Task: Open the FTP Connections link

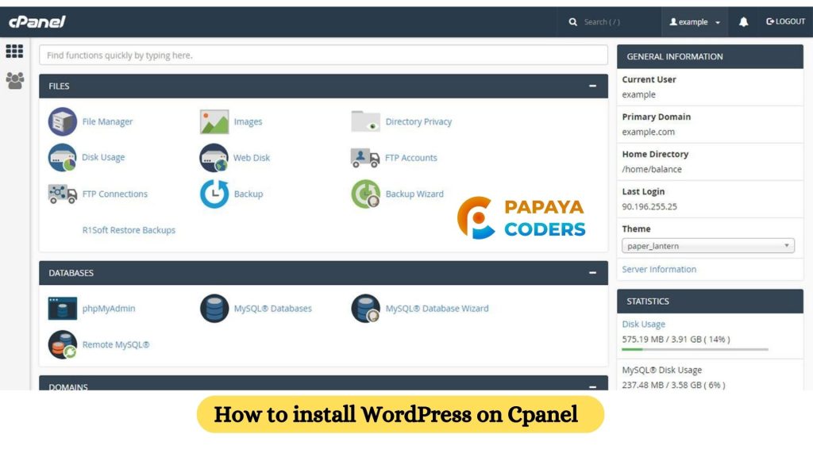Action: (x=114, y=194)
